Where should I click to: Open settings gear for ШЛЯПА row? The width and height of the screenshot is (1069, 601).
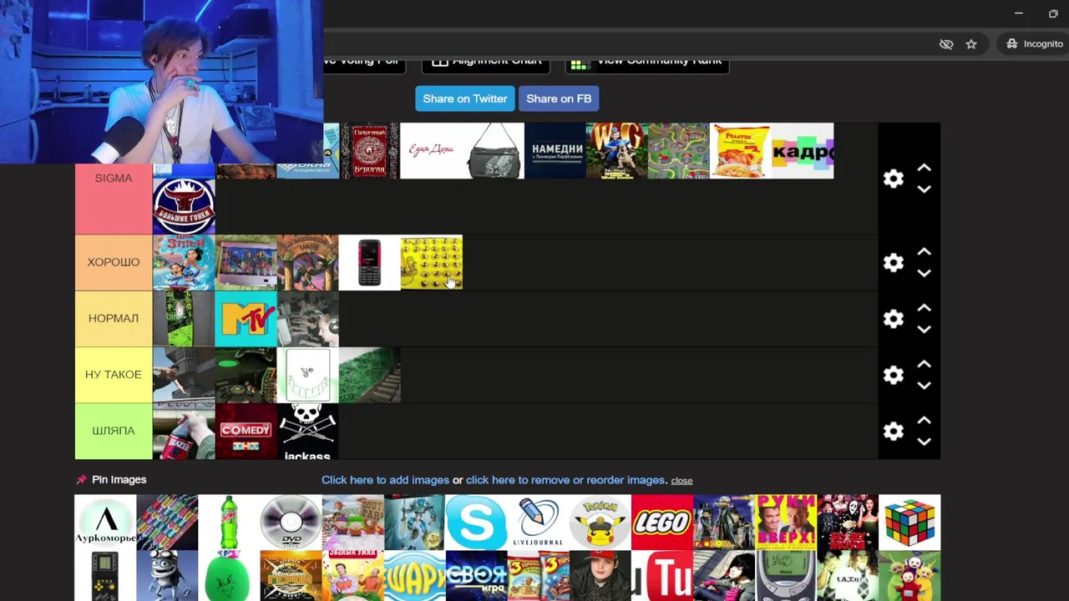(x=894, y=432)
